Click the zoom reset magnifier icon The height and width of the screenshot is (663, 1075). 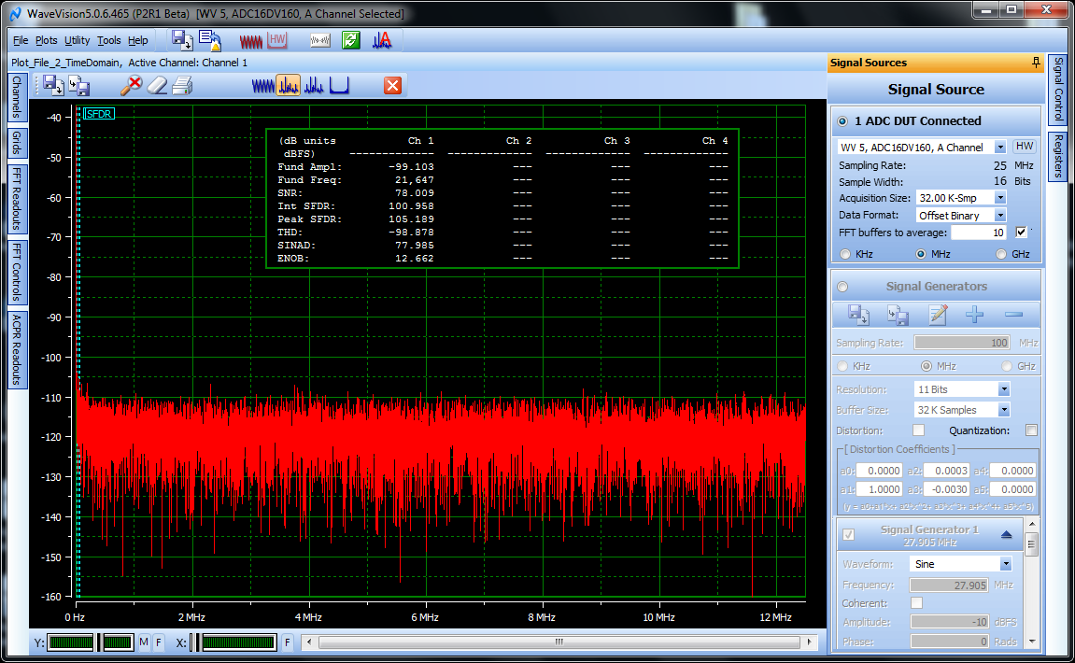133,86
